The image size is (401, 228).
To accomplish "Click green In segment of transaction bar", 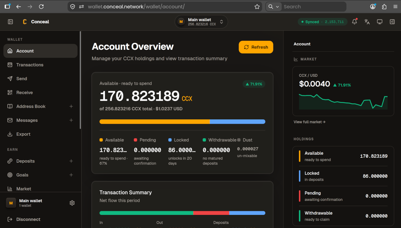I will [146, 213].
